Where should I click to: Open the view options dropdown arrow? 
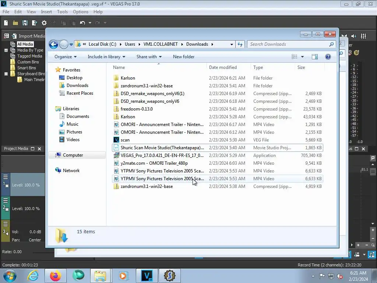[x=303, y=57]
